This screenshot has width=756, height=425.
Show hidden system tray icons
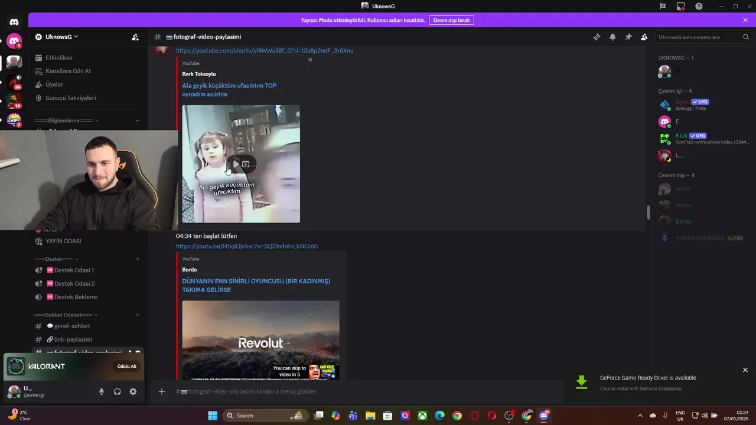point(640,416)
